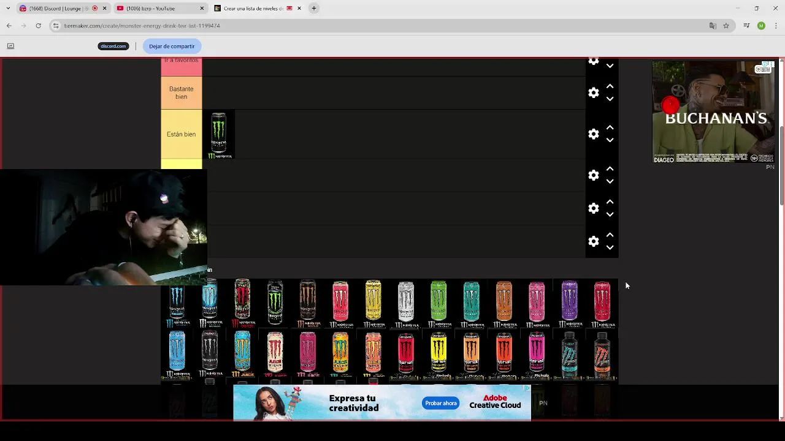Image resolution: width=785 pixels, height=441 pixels.
Task: Open settings gear for Bastante bien row
Action: [x=593, y=92]
